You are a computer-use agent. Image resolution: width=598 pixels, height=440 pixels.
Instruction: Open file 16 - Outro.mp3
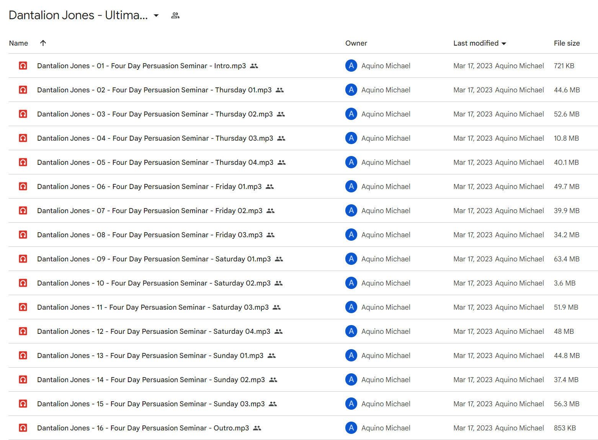coord(143,428)
